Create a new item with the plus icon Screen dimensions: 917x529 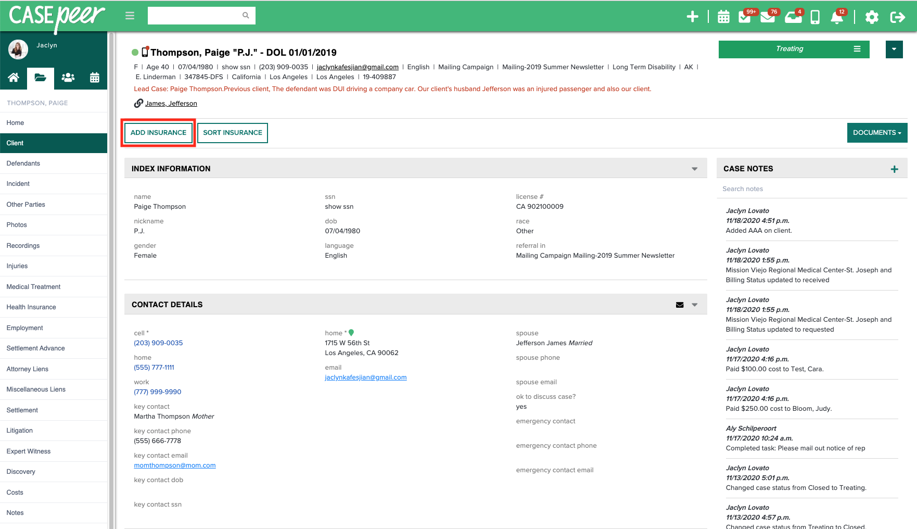coord(693,16)
